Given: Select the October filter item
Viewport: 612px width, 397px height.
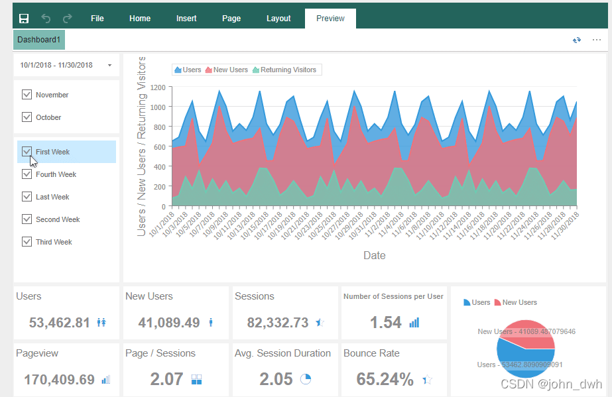Looking at the screenshot, I should [x=27, y=117].
